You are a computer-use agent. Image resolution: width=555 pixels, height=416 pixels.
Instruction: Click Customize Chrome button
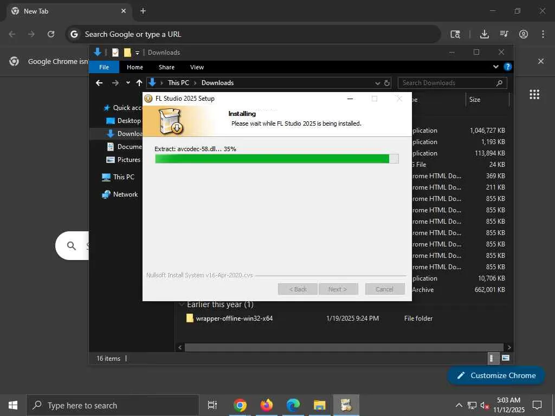point(496,375)
